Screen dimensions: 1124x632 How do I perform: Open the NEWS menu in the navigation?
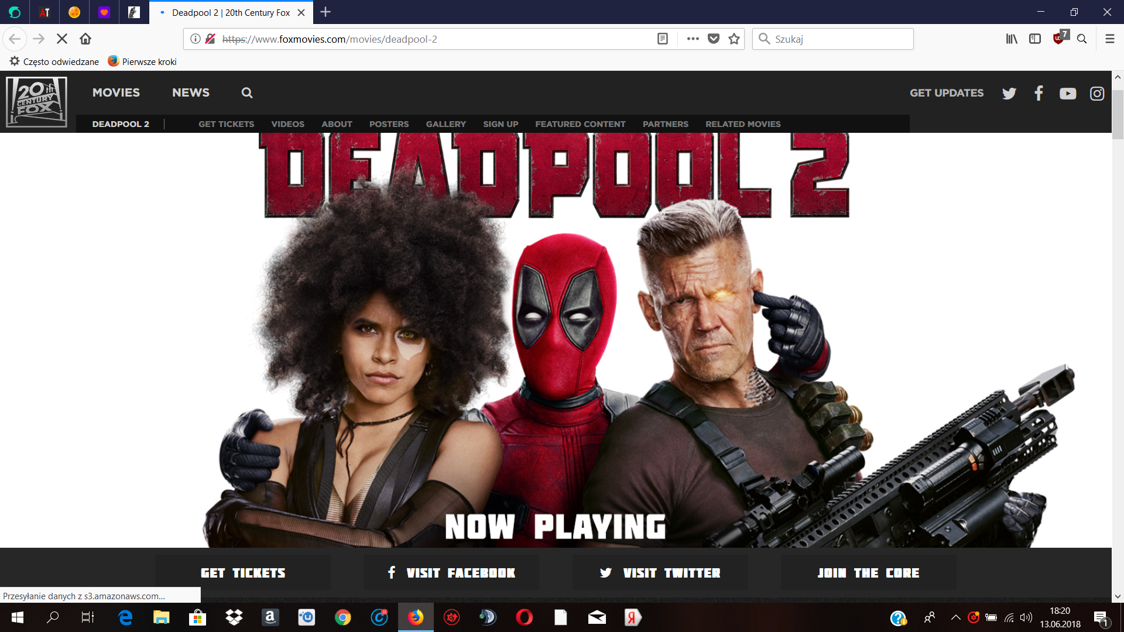190,92
